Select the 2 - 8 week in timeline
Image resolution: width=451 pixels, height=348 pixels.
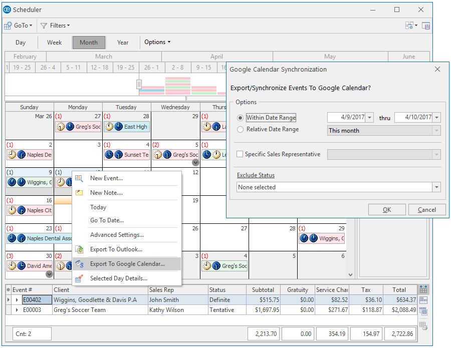click(x=177, y=68)
